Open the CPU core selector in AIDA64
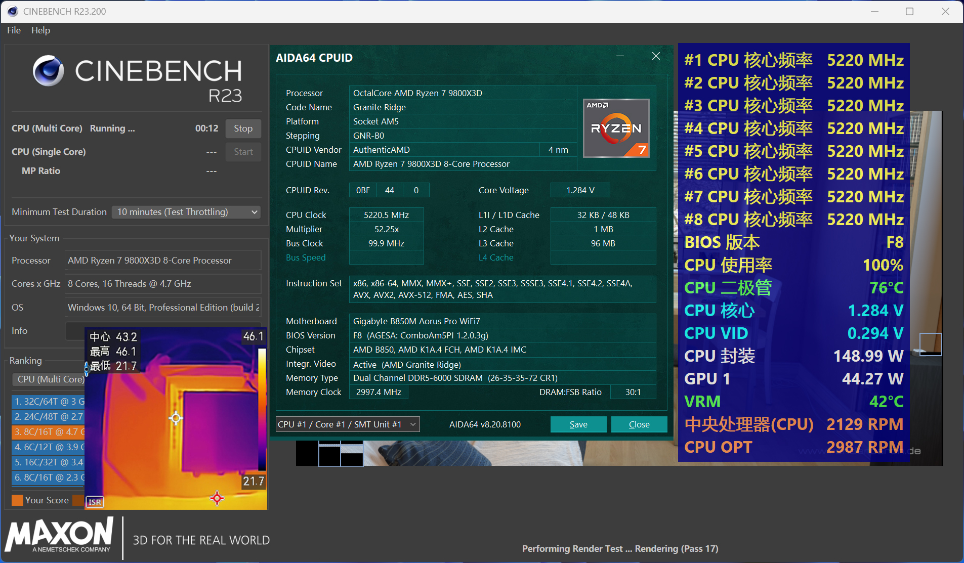The width and height of the screenshot is (964, 563). click(x=347, y=424)
